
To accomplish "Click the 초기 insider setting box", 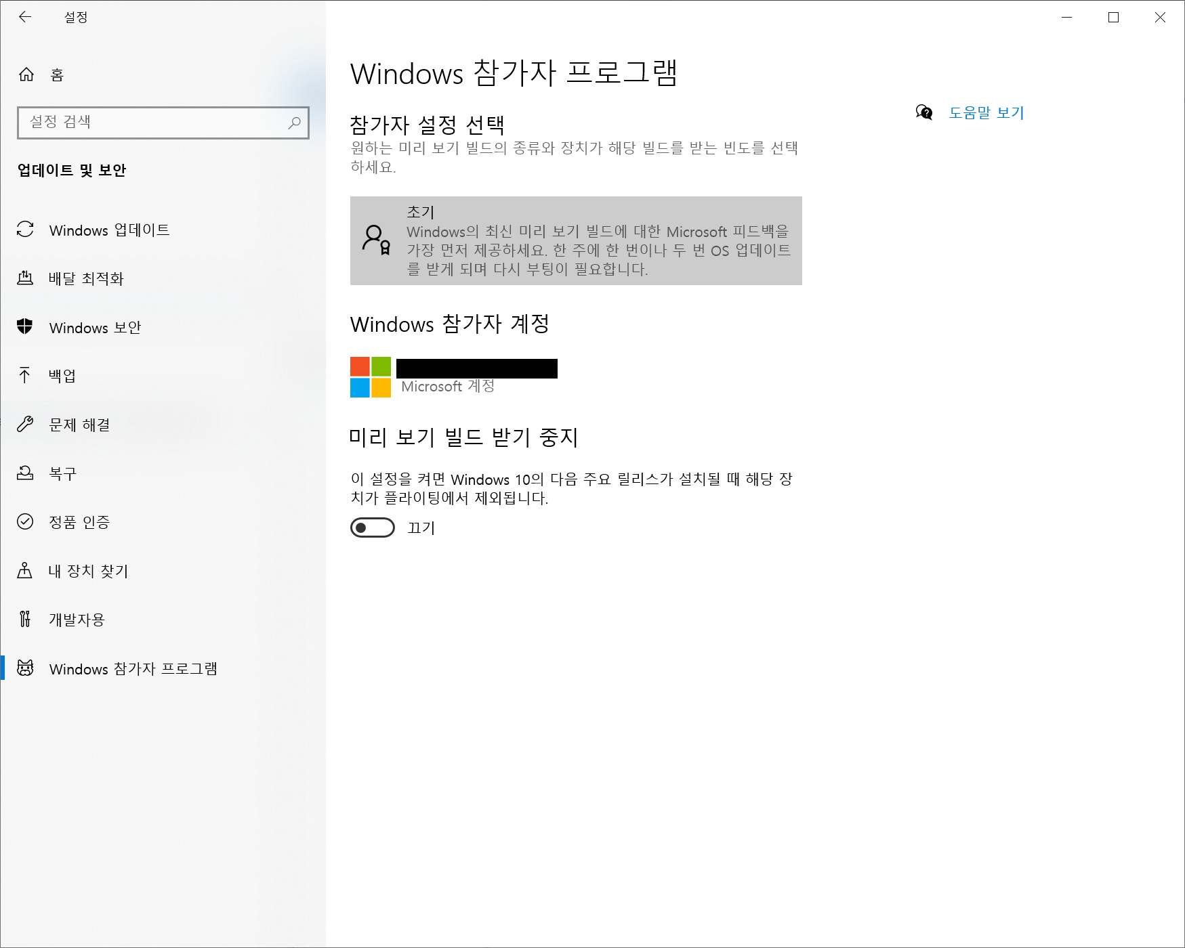I will (576, 240).
